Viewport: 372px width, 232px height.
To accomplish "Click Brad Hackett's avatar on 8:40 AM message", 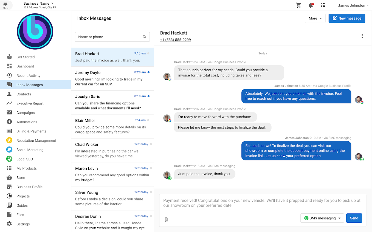I will click(167, 77).
